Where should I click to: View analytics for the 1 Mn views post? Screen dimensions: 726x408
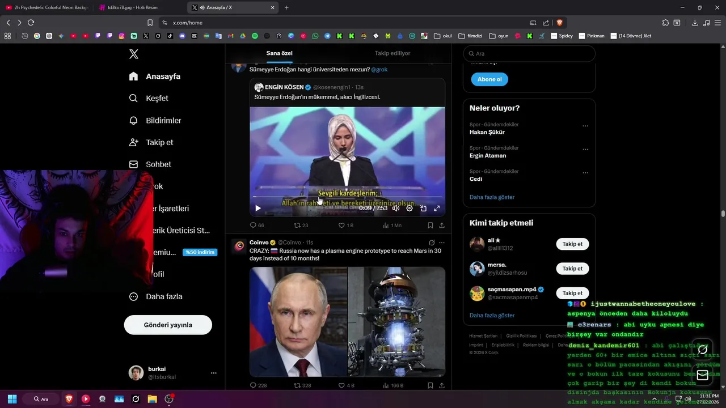click(392, 225)
